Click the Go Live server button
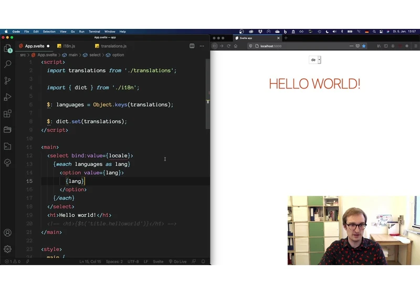This screenshot has height=294, width=420. (x=177, y=261)
